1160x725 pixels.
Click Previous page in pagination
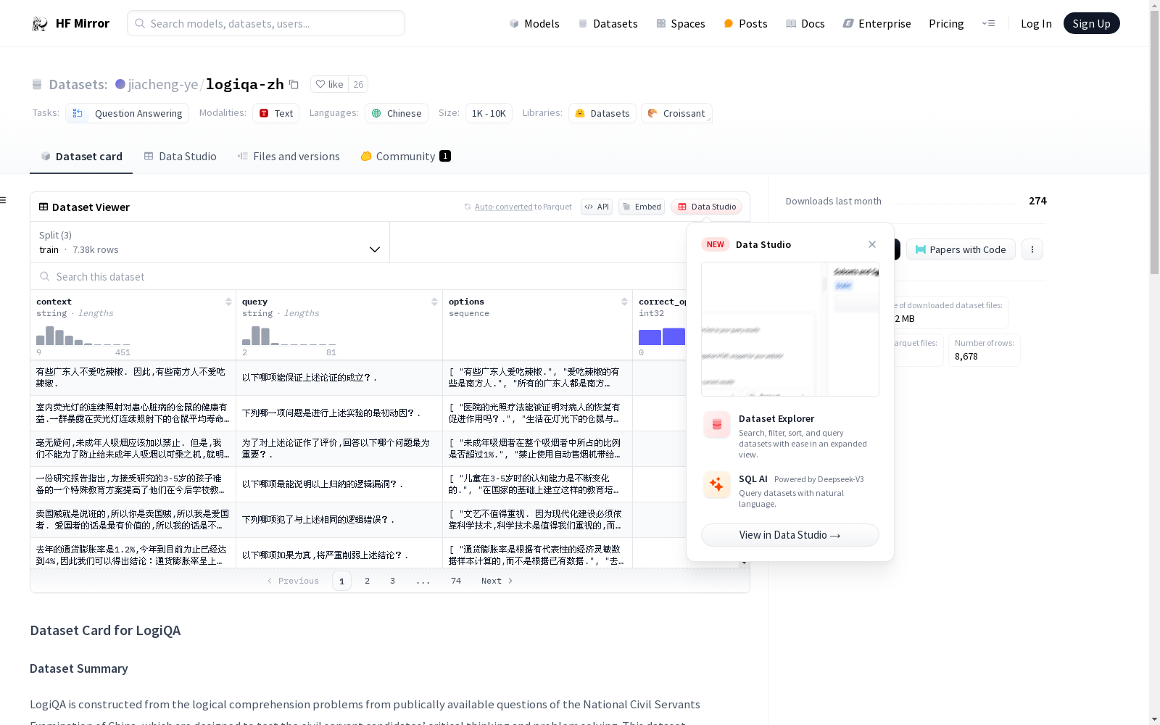[293, 581]
